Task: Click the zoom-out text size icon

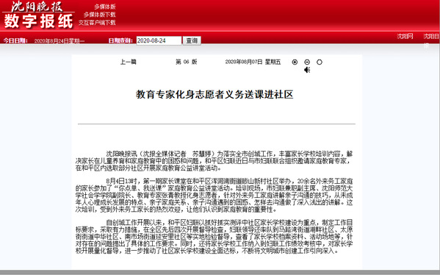Action: 307,62
